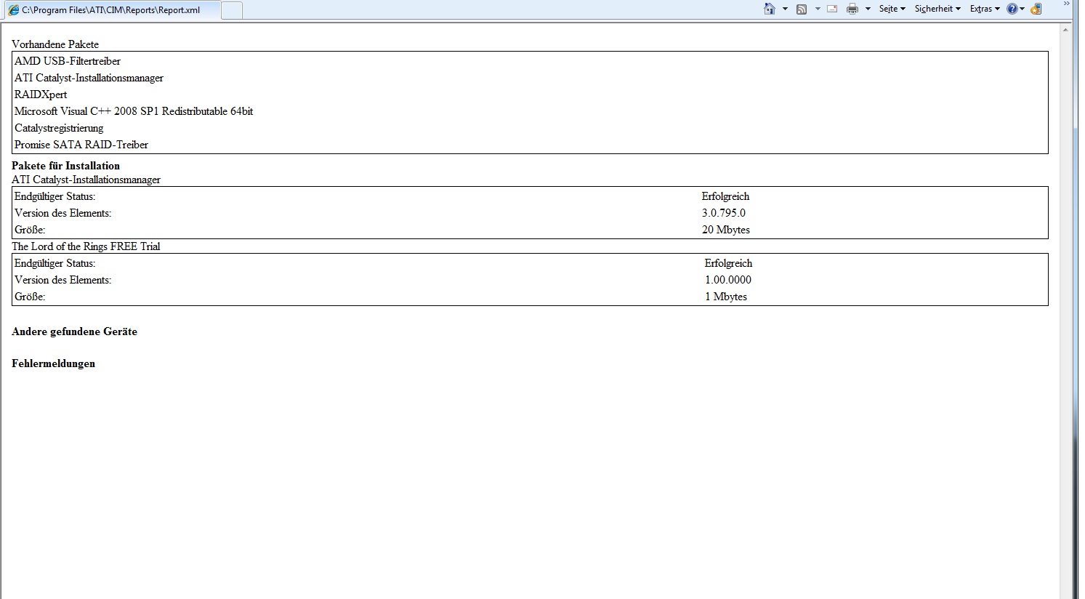
Task: Click 'The Lord of the Rings FREE Trial' title
Action: click(86, 246)
